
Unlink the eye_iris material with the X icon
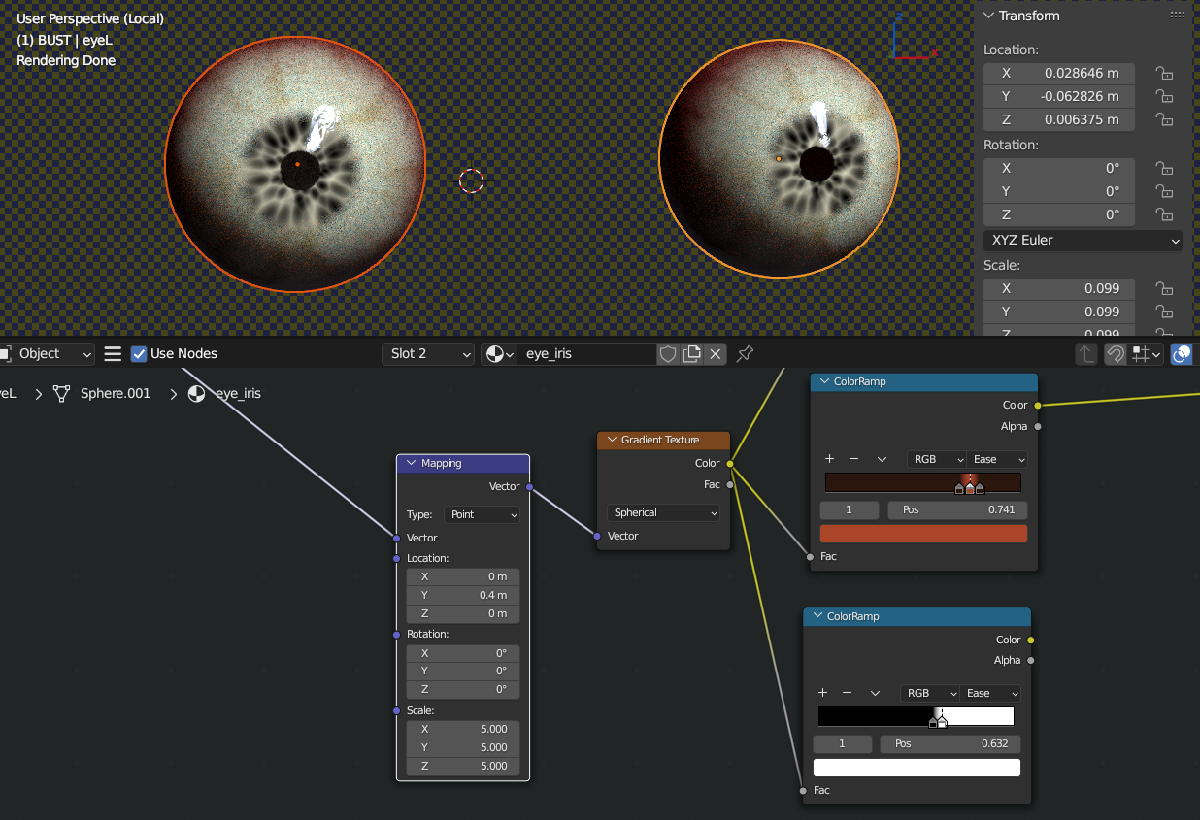pyautogui.click(x=716, y=354)
